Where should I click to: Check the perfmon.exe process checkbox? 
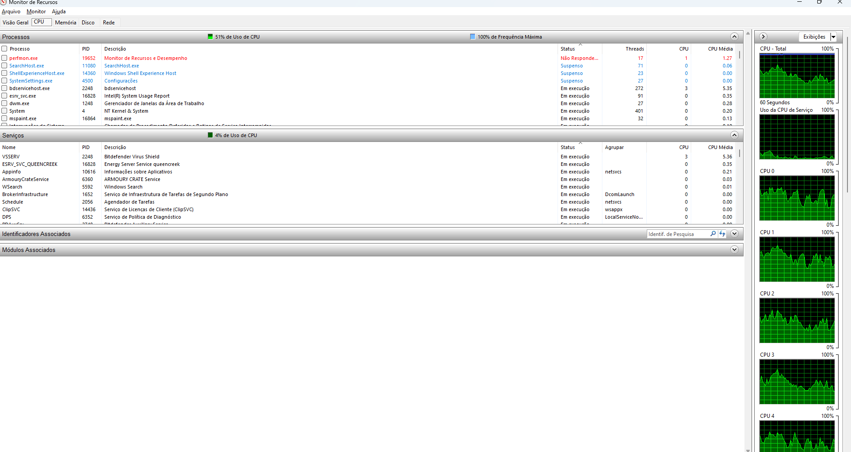(4, 58)
